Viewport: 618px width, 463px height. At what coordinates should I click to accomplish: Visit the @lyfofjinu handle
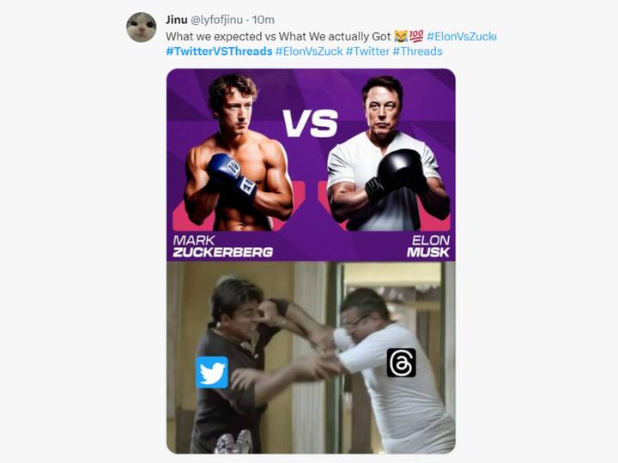tap(221, 20)
